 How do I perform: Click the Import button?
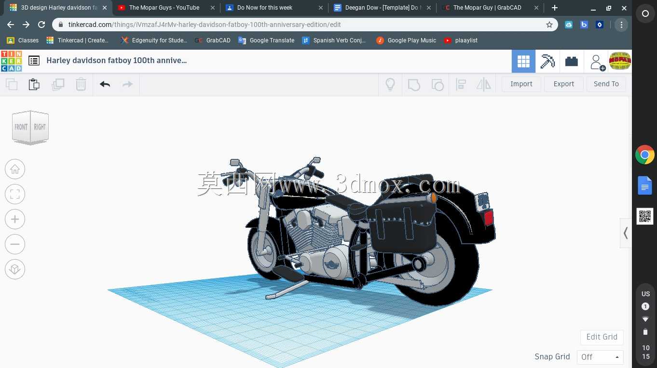pos(521,84)
